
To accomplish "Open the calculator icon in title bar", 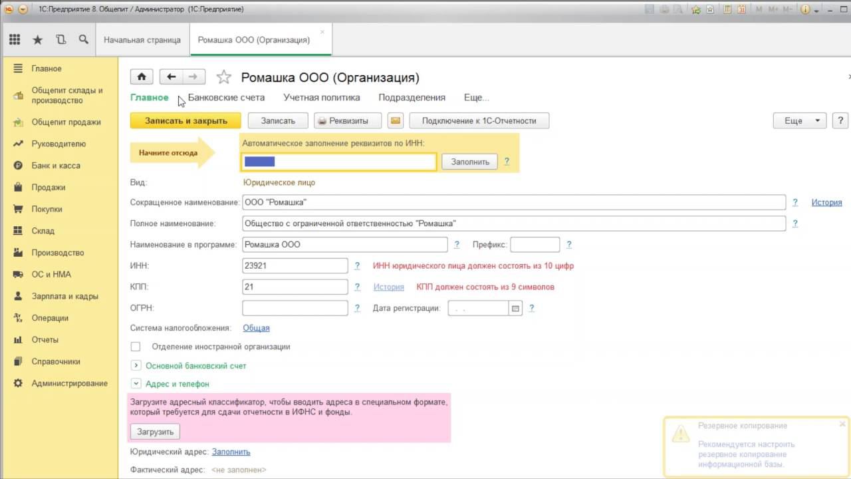I will (728, 9).
